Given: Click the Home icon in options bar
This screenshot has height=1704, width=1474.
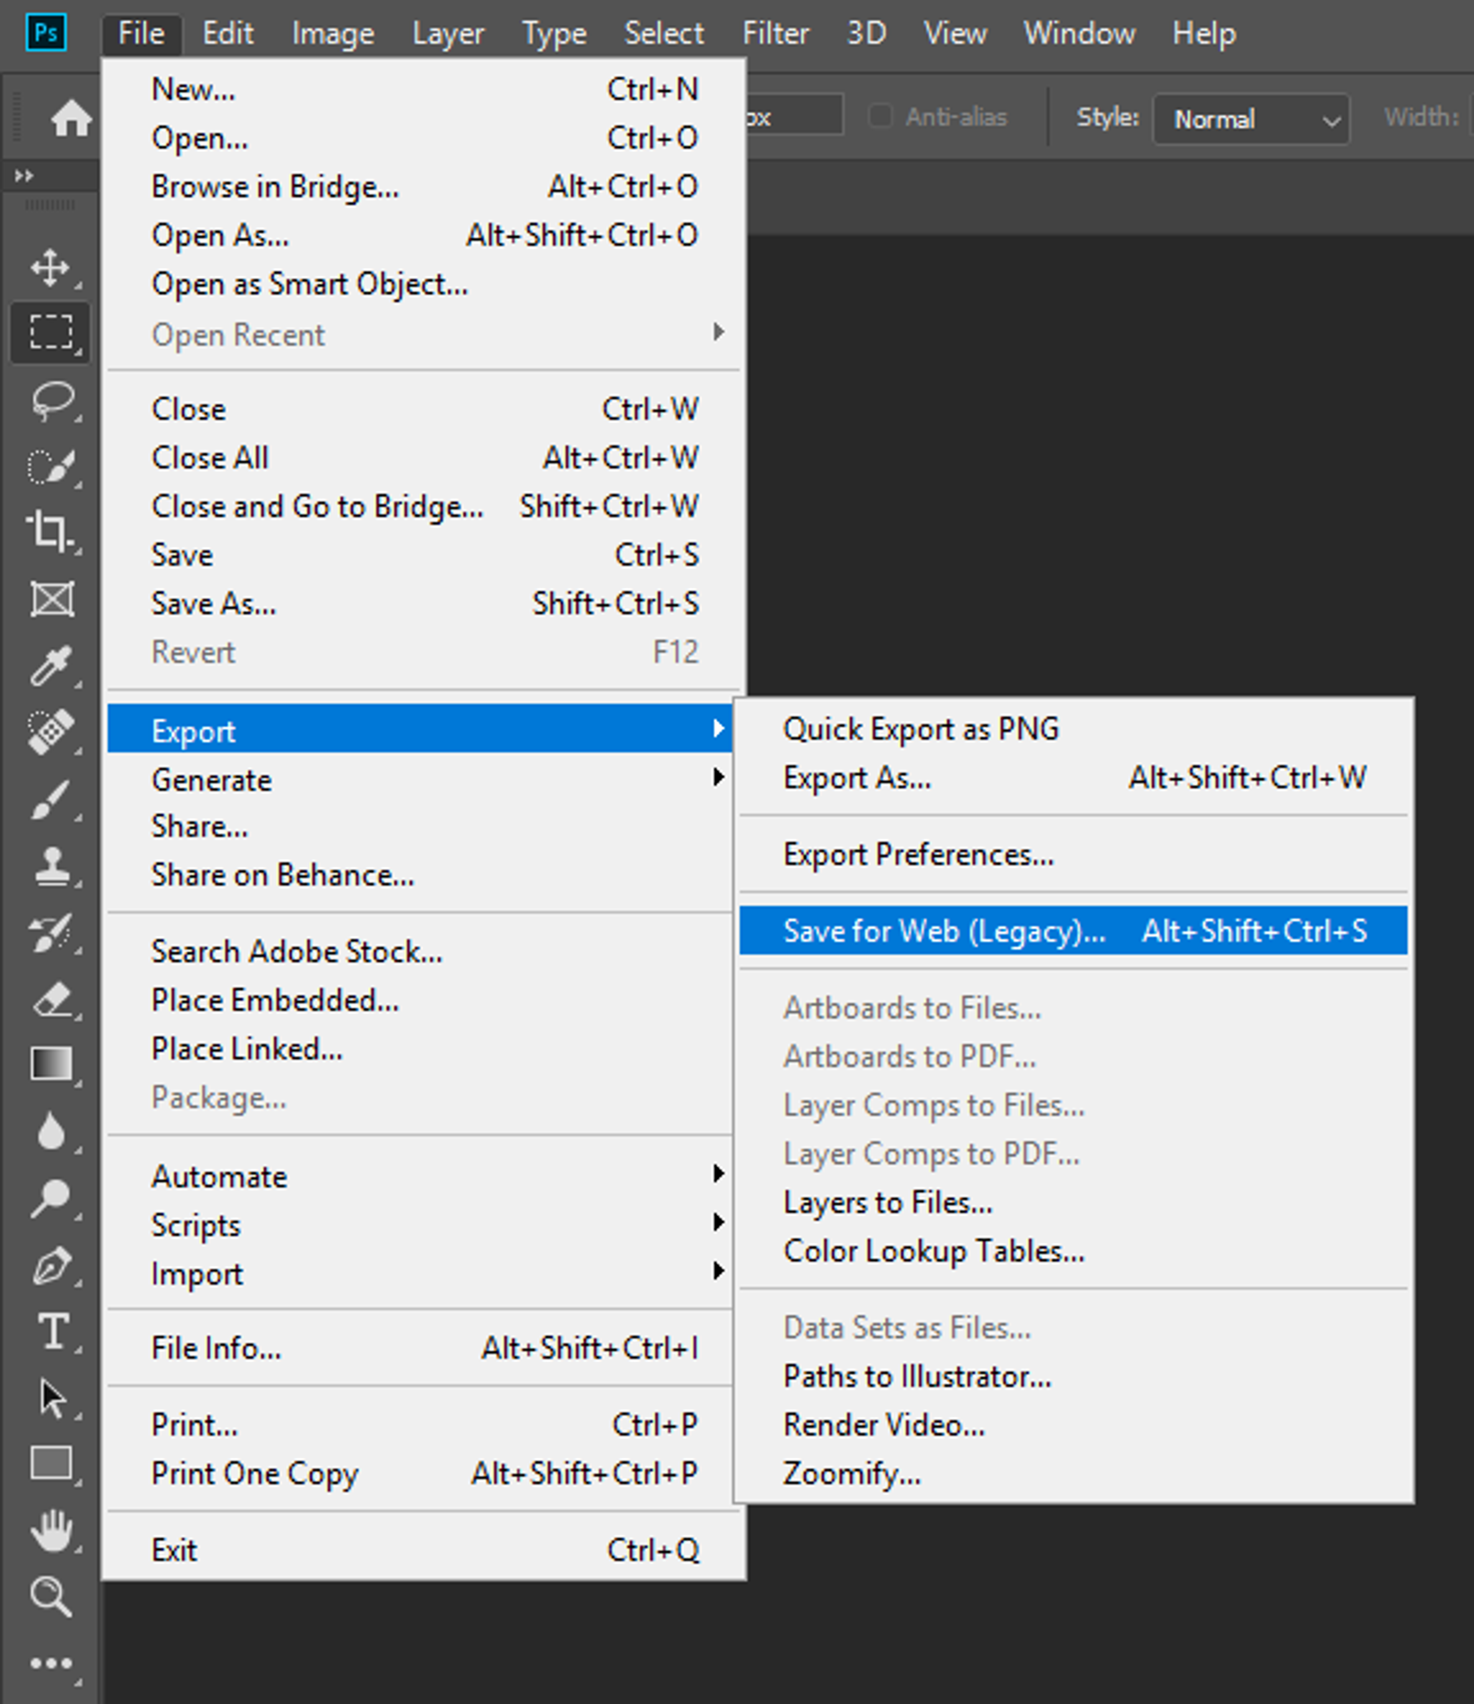Looking at the screenshot, I should (71, 119).
